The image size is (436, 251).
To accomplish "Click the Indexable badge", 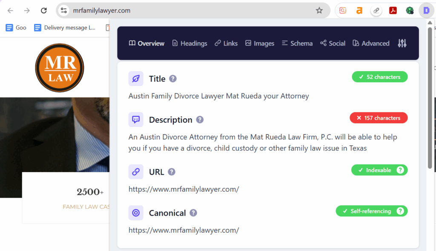I will (379, 170).
